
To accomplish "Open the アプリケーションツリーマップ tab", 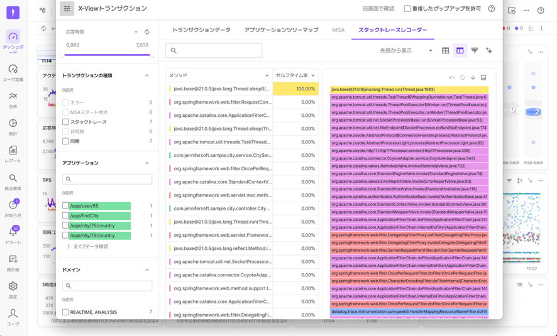I will [281, 30].
